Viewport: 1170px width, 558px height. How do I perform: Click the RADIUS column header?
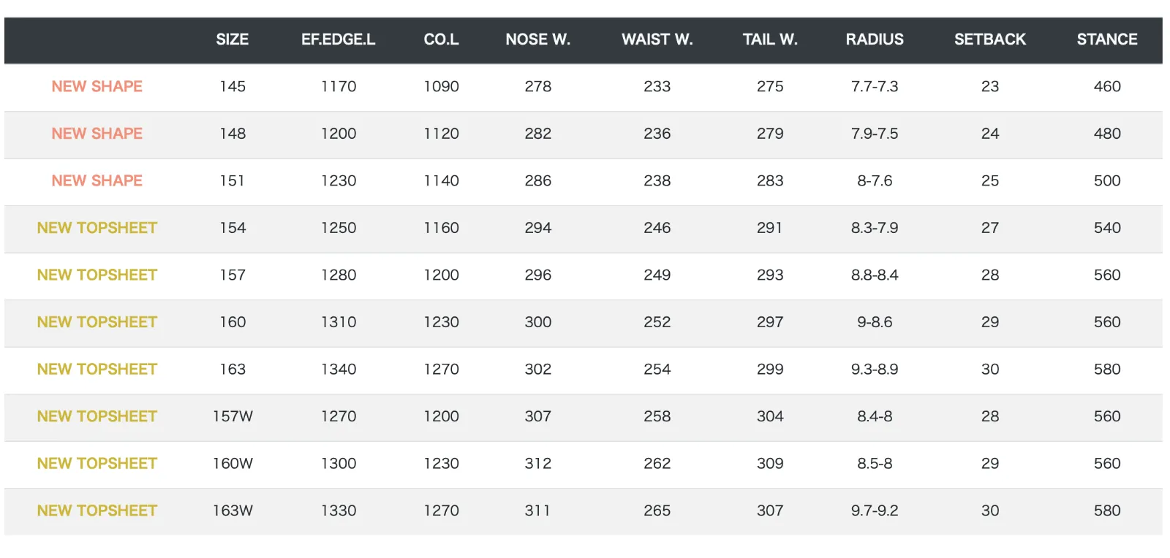(875, 39)
